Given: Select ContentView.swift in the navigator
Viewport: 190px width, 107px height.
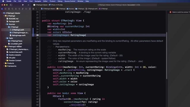Looking at the screenshot, I should [15, 52].
